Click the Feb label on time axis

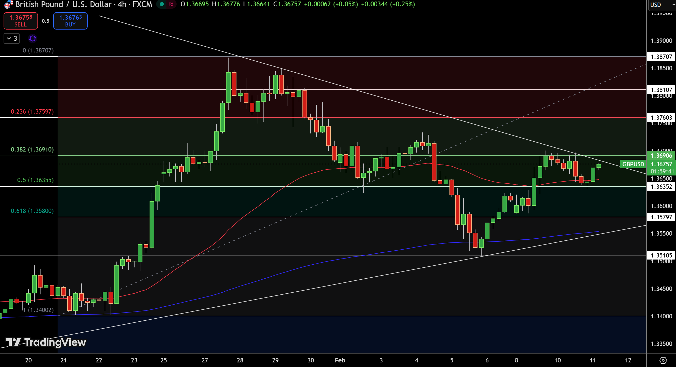[x=340, y=360]
